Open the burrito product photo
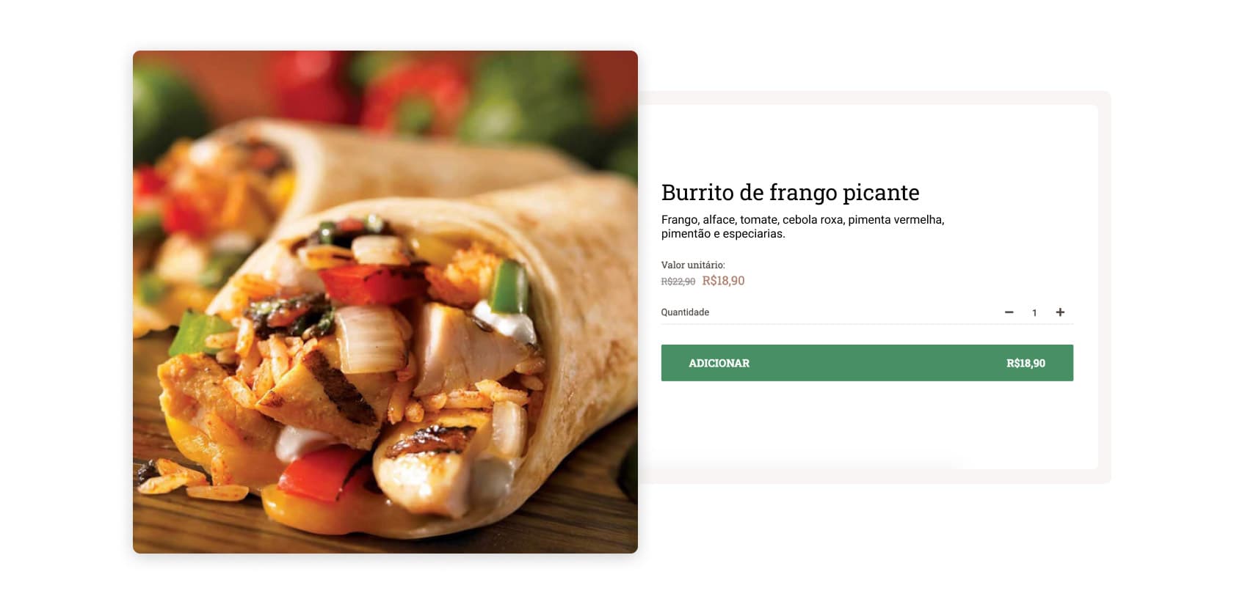Screen dimensions: 1234x610 point(385,302)
